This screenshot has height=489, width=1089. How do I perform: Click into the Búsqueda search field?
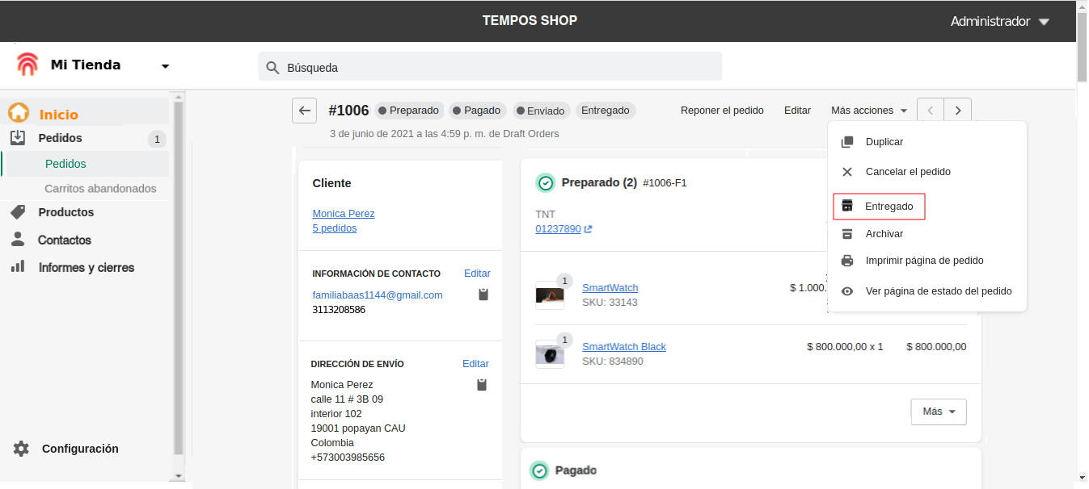coord(501,68)
